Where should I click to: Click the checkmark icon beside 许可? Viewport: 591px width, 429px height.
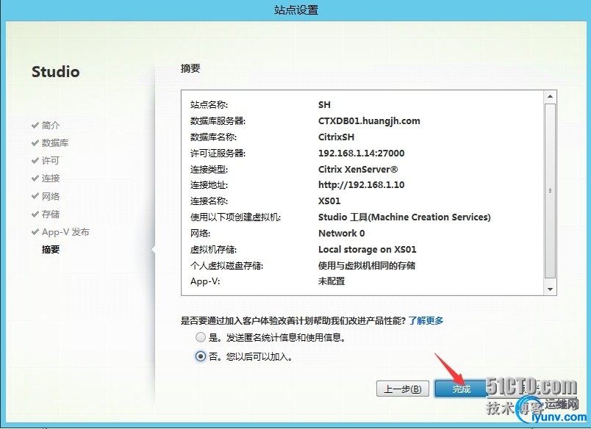[35, 160]
